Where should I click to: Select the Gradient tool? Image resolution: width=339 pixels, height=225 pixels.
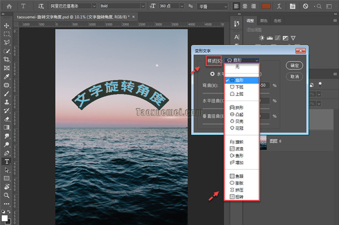(x=6, y=127)
